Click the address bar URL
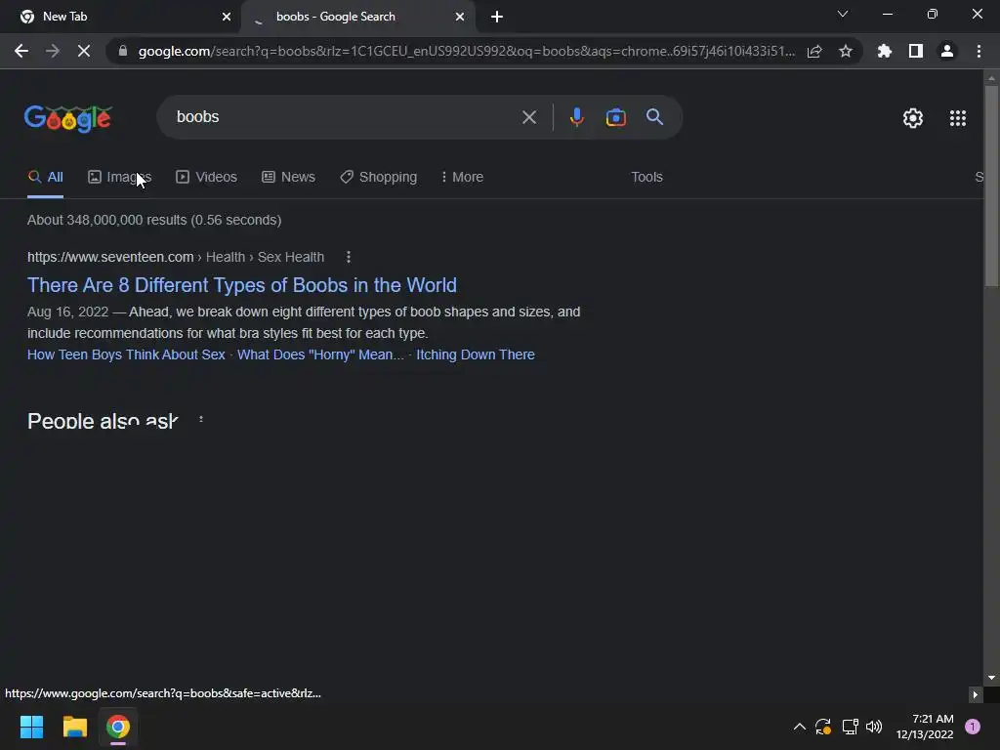Screen dimensions: 1000x750 (x=466, y=51)
